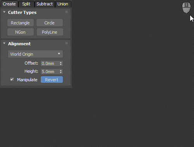The height and width of the screenshot is (147, 194).
Task: Toggle the Manipulate checkbox
Action: (12, 79)
